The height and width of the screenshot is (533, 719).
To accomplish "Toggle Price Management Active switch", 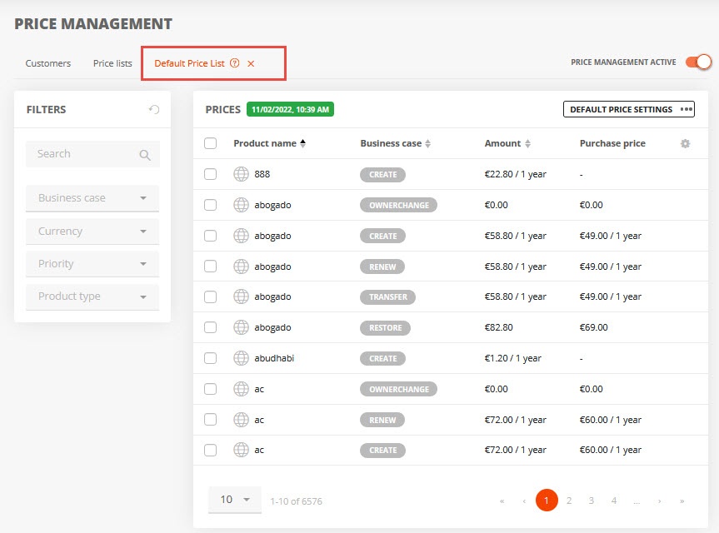I will click(x=698, y=62).
